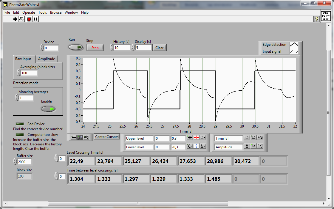This screenshot has width=334, height=209.
Task: Open the Operate menu
Action: [29, 12]
